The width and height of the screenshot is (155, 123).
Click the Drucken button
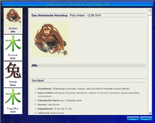click(x=133, y=118)
